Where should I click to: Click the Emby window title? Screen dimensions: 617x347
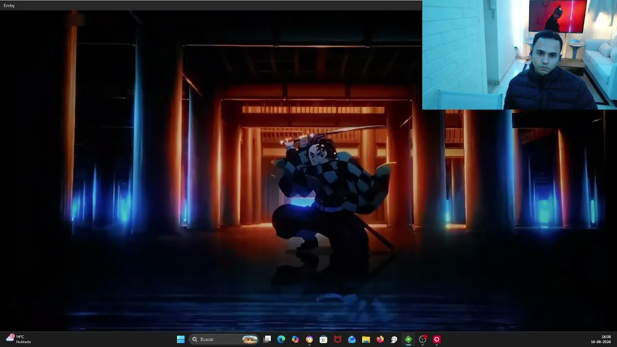point(9,5)
